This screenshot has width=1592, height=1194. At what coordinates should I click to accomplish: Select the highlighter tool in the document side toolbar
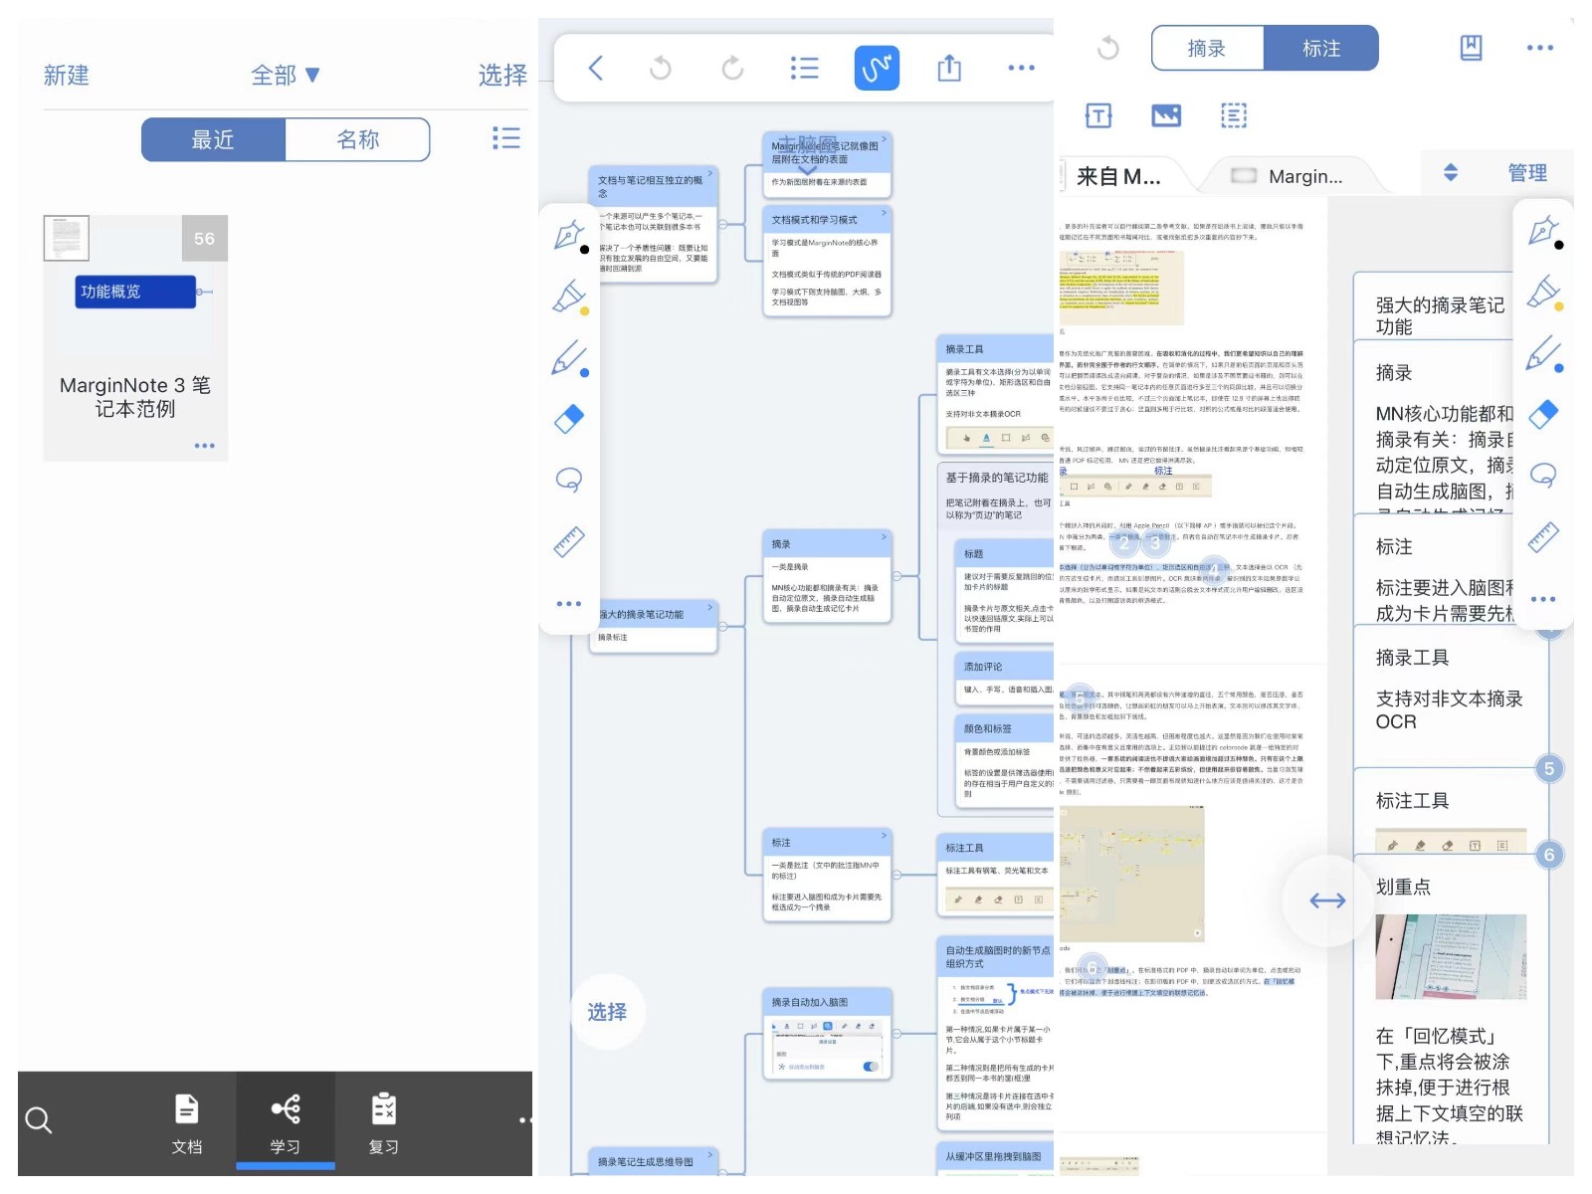[1543, 293]
